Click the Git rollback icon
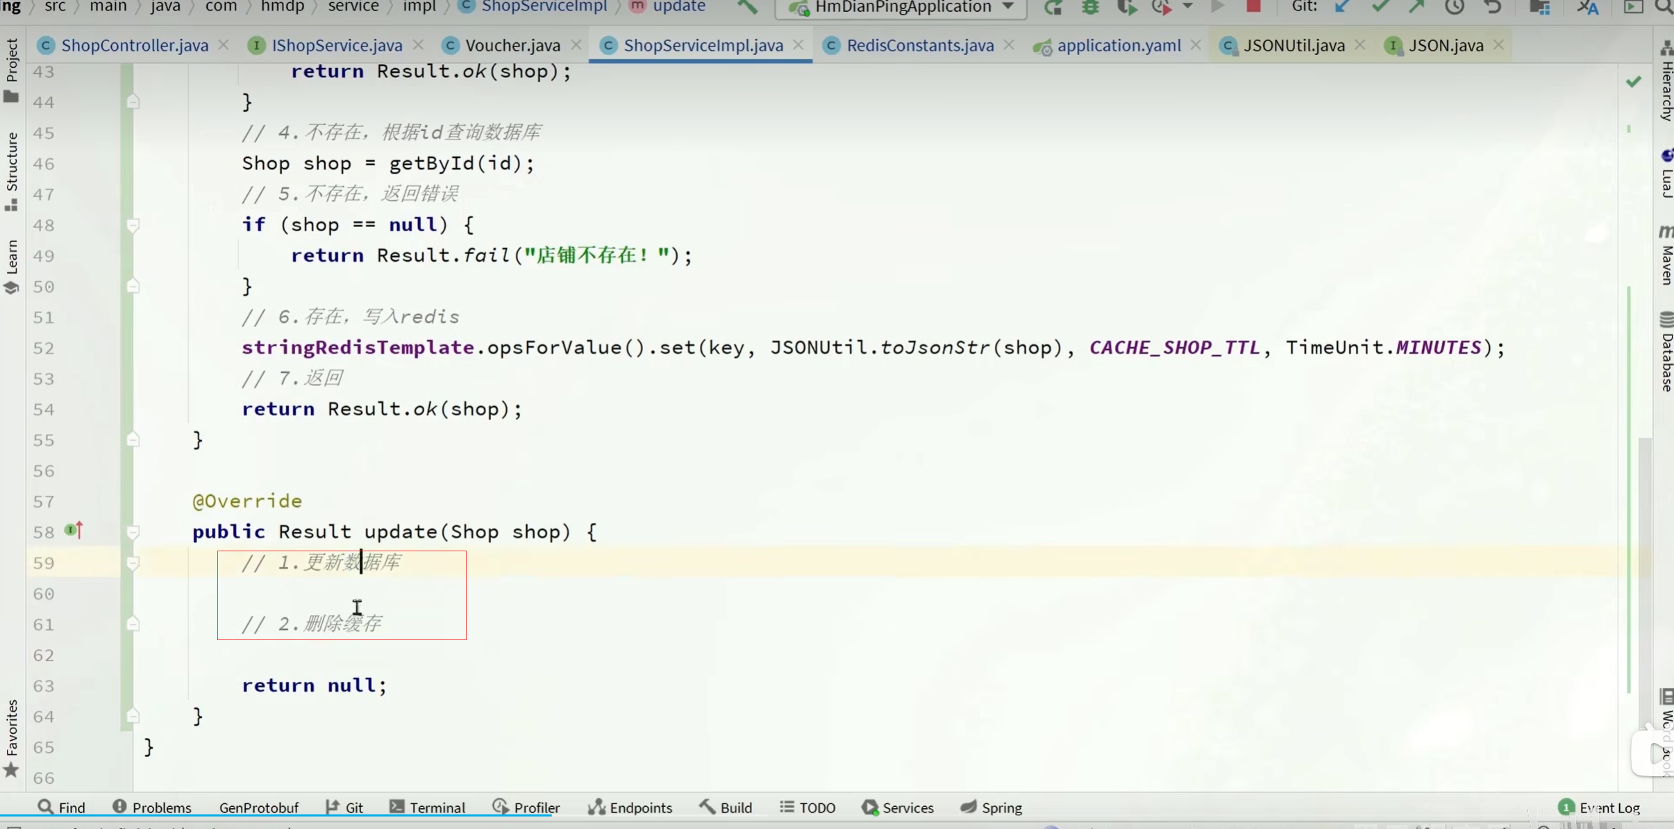The image size is (1674, 829). point(1492,7)
